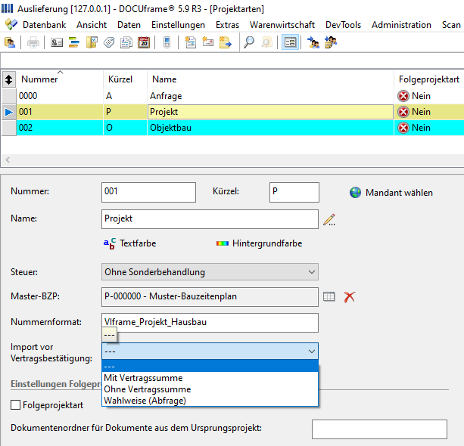Click the DOCUframe logo icon in menu bar
Viewport: 464px width, 446px height.
[x=11, y=24]
